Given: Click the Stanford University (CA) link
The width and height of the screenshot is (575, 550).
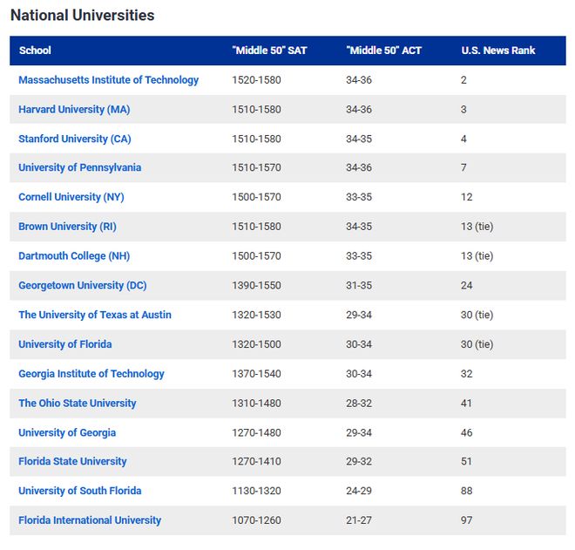Looking at the screenshot, I should (x=75, y=139).
